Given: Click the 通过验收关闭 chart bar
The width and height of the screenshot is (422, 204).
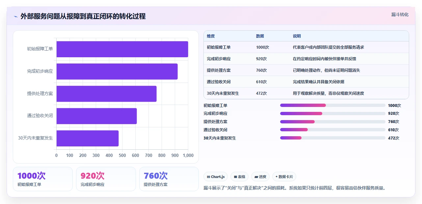Looking at the screenshot, I should 96,116.
